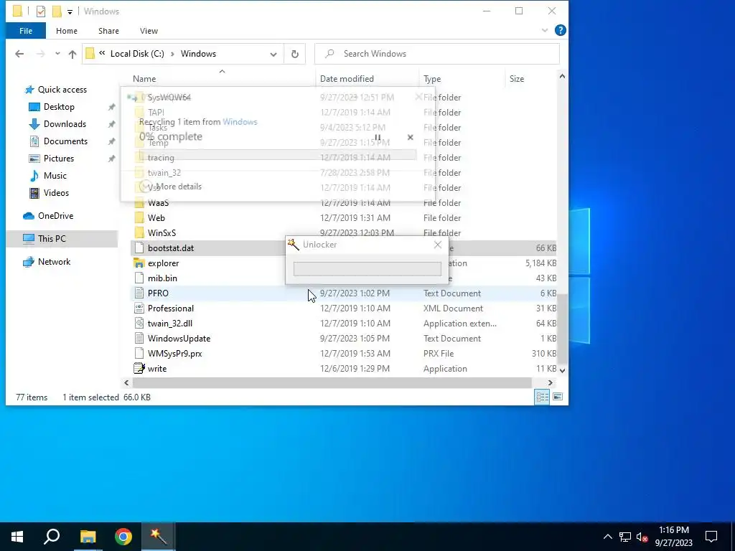The image size is (735, 551).
Task: Open Music in the navigation pane
Action: [55, 176]
